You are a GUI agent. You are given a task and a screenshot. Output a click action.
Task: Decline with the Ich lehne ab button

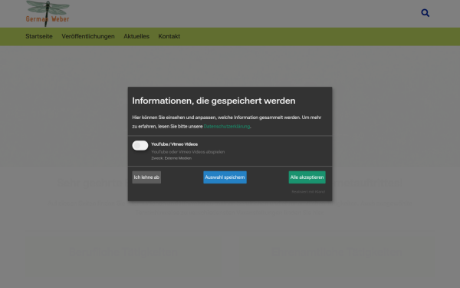146,177
